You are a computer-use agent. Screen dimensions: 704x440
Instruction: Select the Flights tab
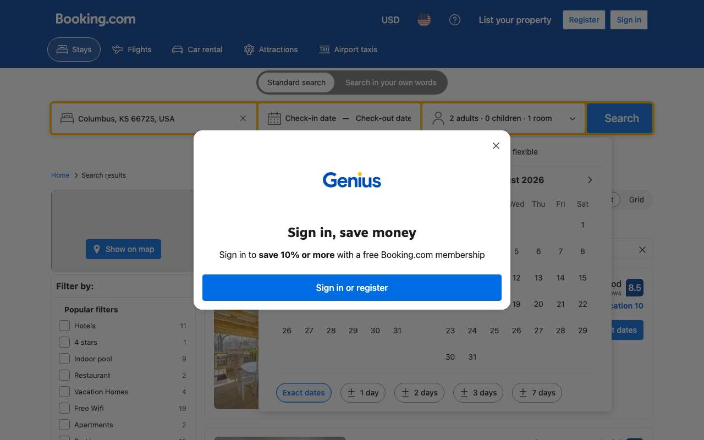[x=132, y=50]
